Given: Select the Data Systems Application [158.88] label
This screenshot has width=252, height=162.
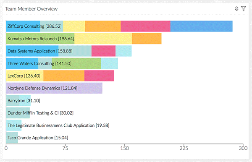Looking at the screenshot, I should [40, 51].
